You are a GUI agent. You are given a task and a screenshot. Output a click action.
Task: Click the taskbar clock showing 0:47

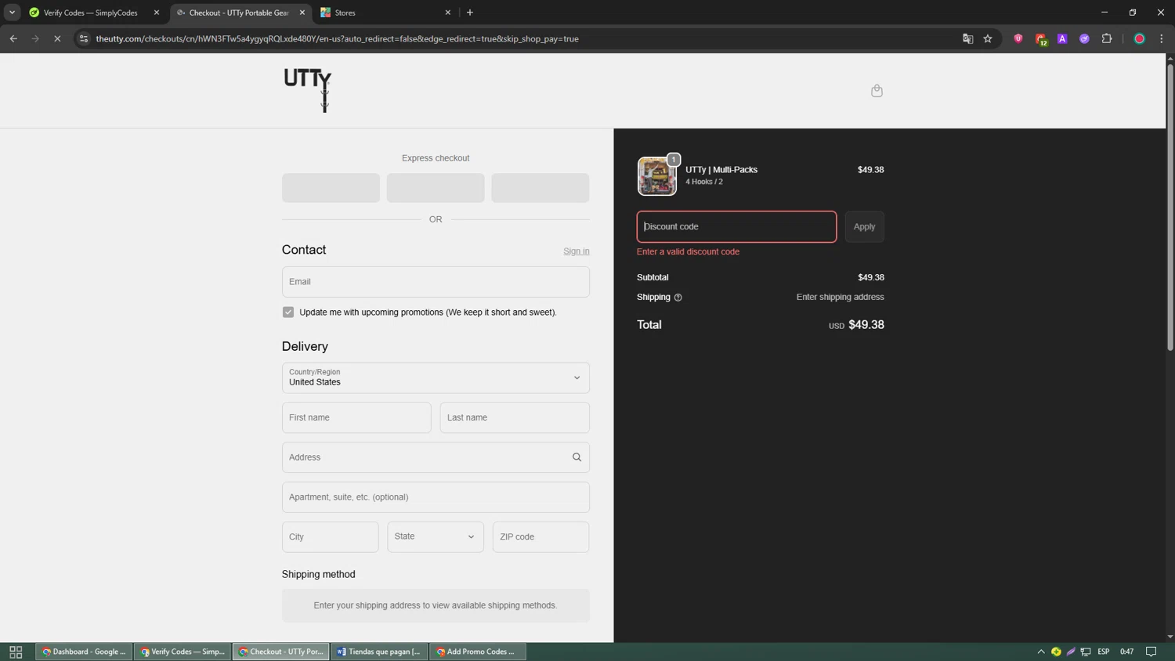click(1126, 652)
